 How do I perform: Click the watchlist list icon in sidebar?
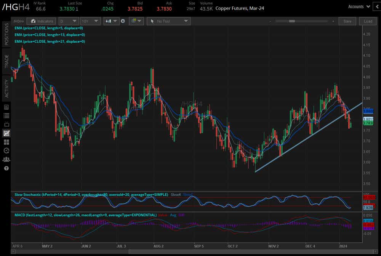click(x=6, y=115)
